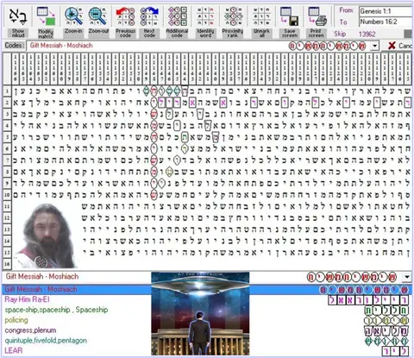The width and height of the screenshot is (414, 358).
Task: Click matrix row number 5 header
Action: tap(7, 137)
